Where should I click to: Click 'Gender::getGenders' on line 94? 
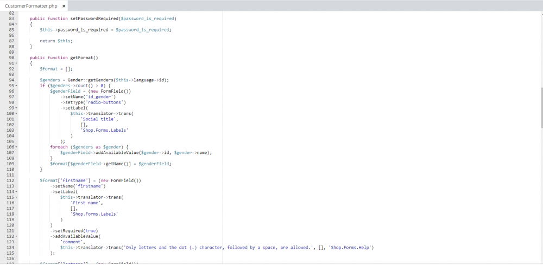[x=91, y=80]
